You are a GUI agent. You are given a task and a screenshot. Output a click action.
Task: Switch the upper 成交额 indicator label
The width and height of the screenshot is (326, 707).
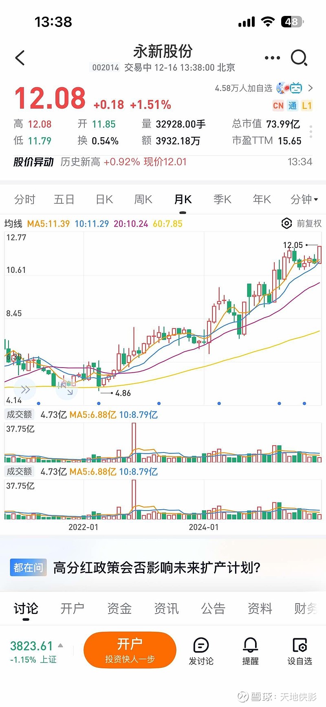(x=19, y=415)
